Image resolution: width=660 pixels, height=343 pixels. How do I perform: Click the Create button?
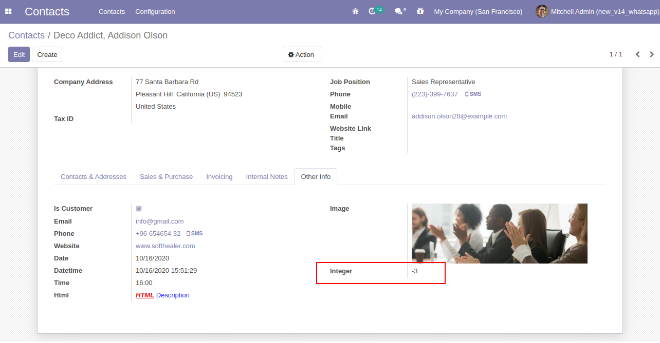[47, 54]
